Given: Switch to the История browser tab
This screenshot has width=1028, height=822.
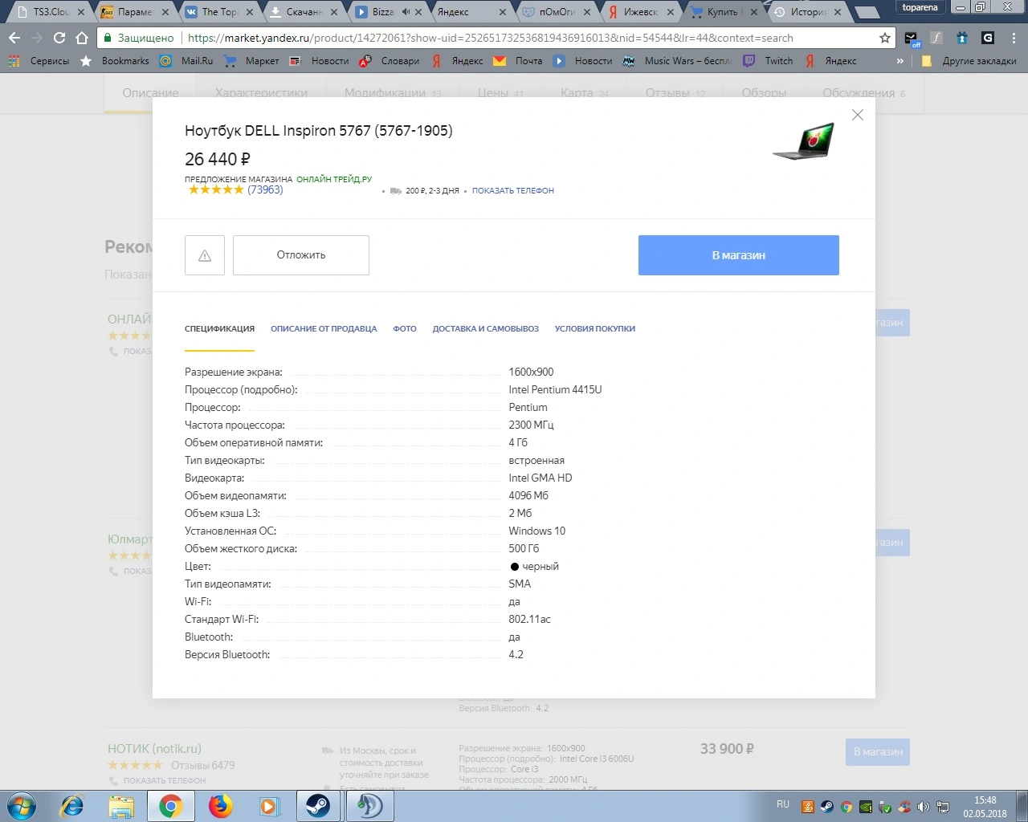Looking at the screenshot, I should click(x=807, y=12).
